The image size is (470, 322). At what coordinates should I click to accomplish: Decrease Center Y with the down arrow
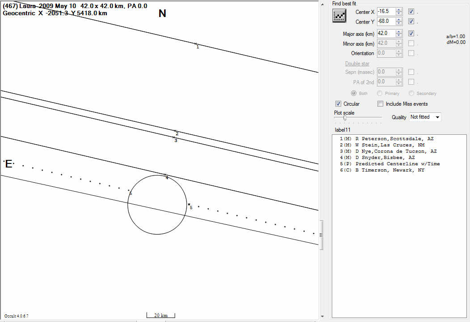coord(399,23)
